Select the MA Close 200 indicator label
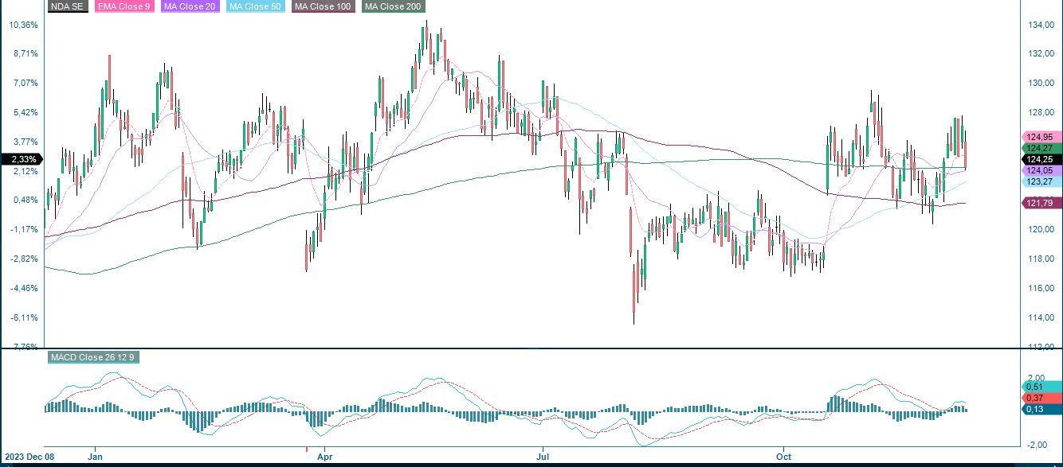The width and height of the screenshot is (1063, 467). (x=393, y=6)
